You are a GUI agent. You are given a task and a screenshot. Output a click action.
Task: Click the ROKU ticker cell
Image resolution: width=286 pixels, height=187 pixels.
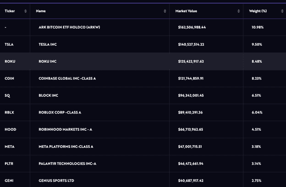10,62
